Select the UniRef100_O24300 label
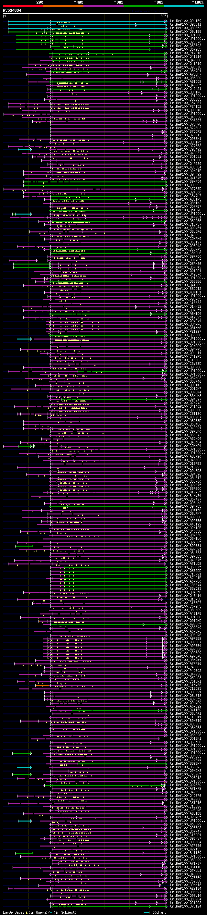The height and width of the screenshot is (915, 207). (x=186, y=192)
